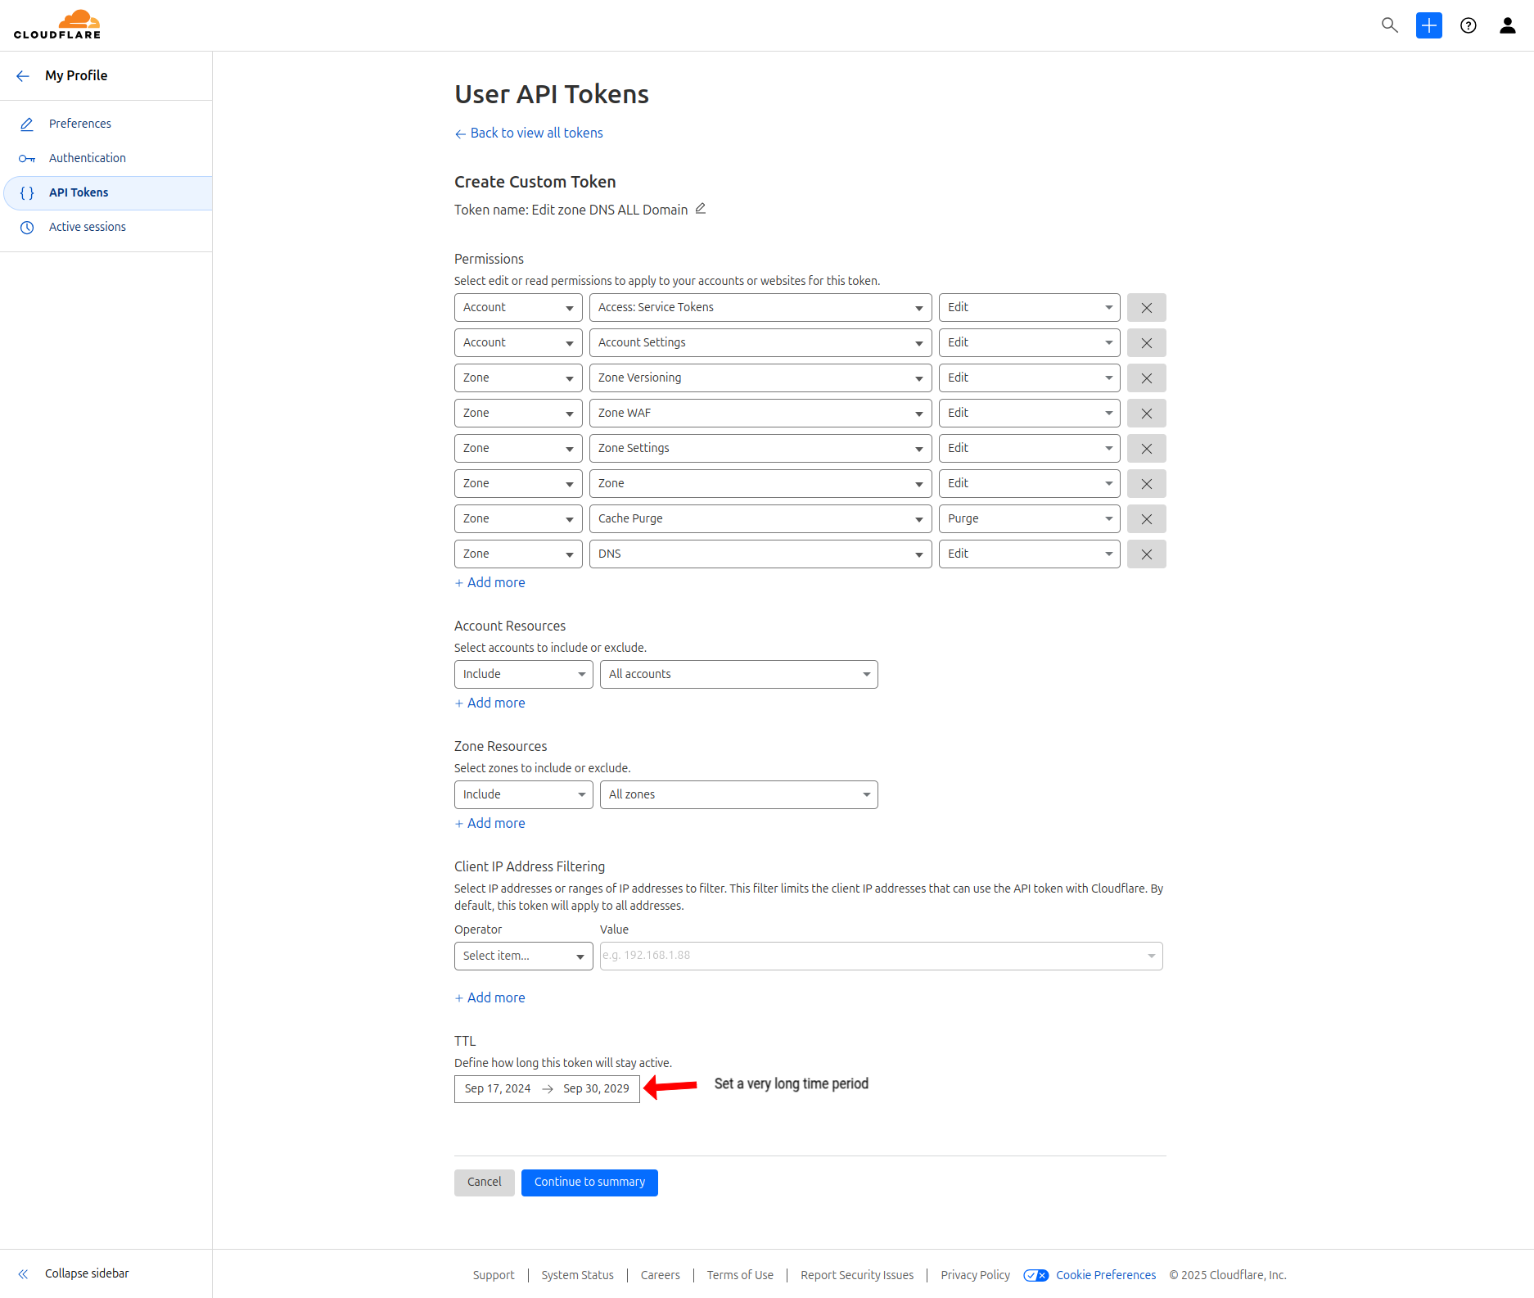The width and height of the screenshot is (1534, 1298).
Task: Click the curly-braces API Tokens icon
Action: click(26, 192)
